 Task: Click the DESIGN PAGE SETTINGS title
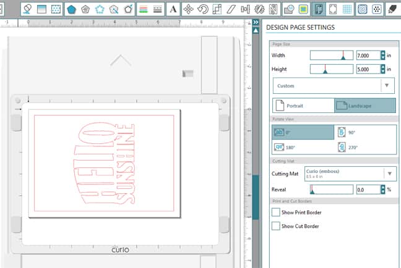[300, 27]
